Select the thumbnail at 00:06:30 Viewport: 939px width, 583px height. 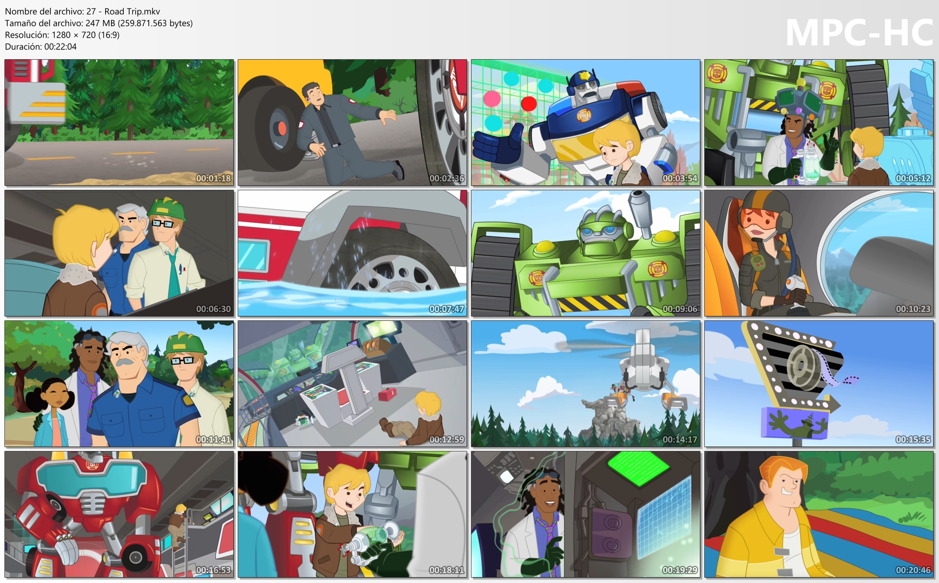pyautogui.click(x=119, y=253)
